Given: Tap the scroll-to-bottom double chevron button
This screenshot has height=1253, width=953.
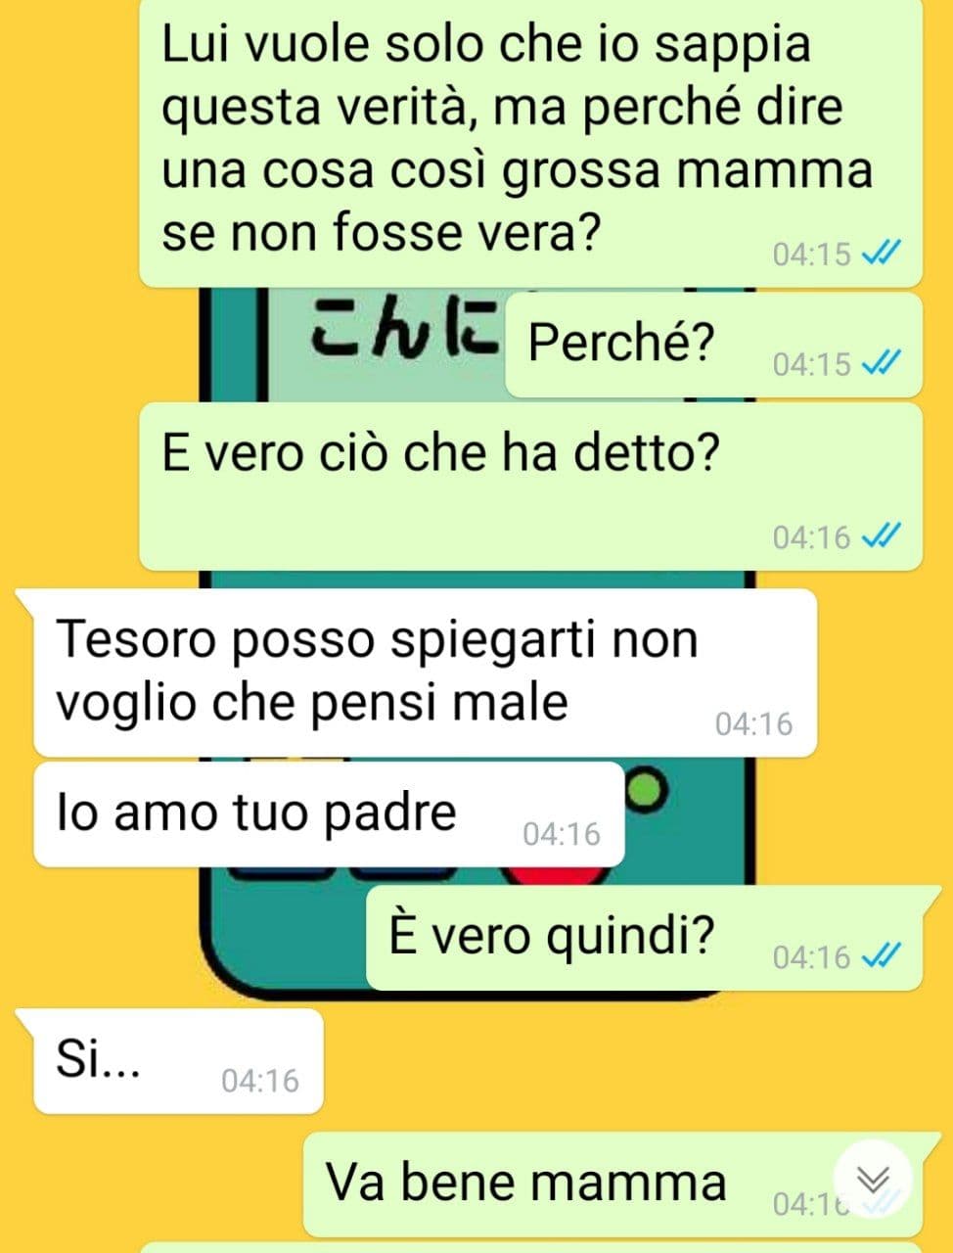Looking at the screenshot, I should [872, 1179].
